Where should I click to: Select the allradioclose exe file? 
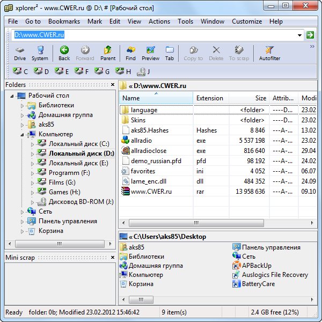tap(149, 151)
